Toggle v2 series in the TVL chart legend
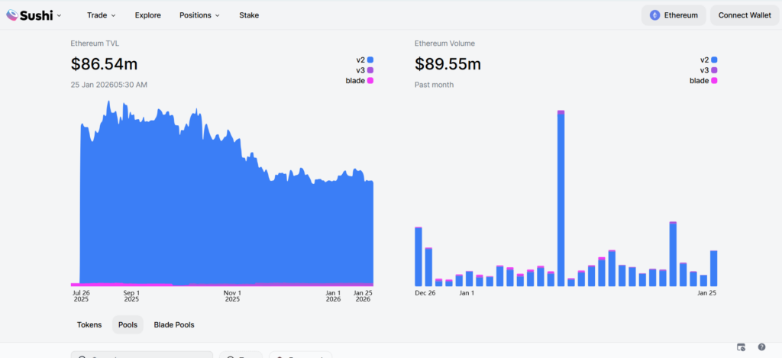 (364, 60)
